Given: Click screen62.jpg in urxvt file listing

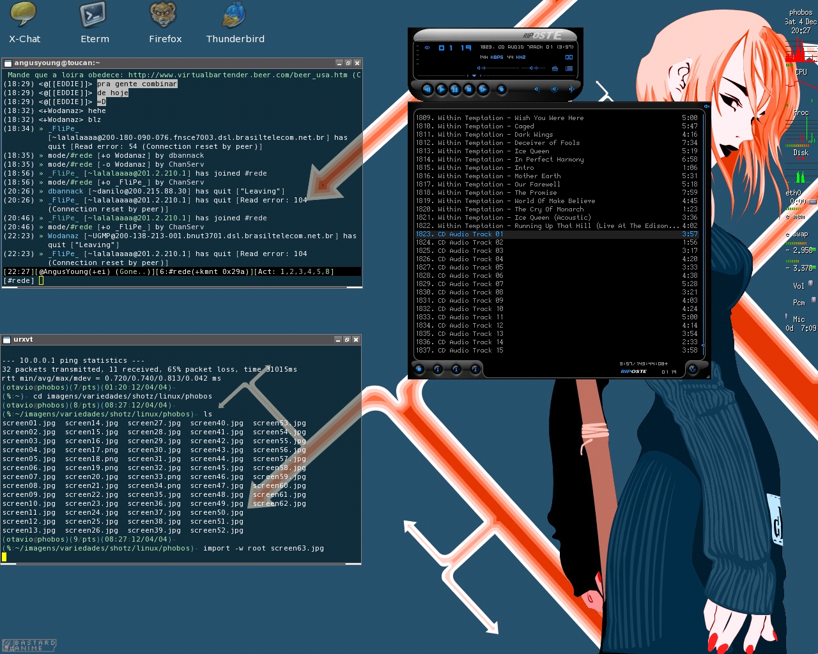Looking at the screenshot, I should coord(279,504).
